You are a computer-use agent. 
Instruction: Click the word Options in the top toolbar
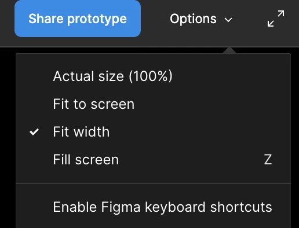point(193,19)
